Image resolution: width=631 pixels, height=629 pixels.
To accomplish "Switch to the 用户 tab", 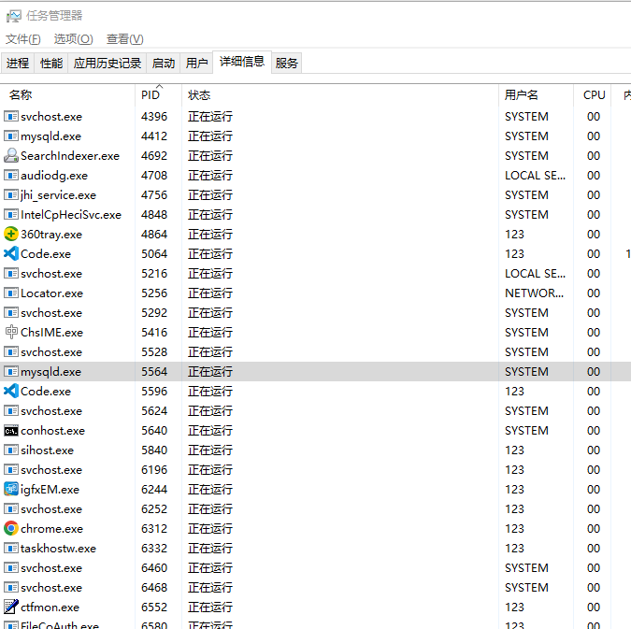I will tap(196, 64).
